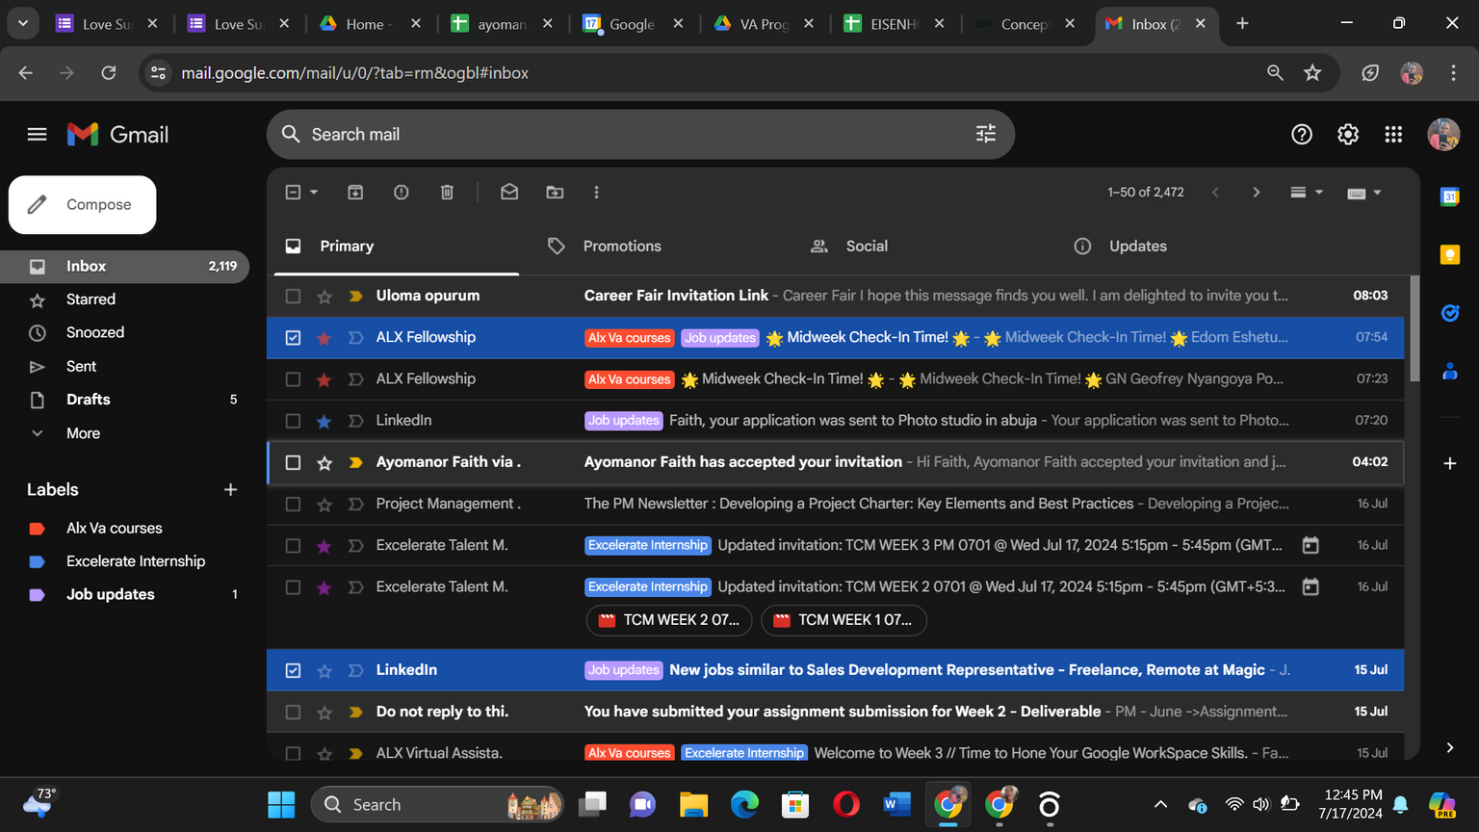Open Google Keep side panel
The width and height of the screenshot is (1479, 832).
(x=1449, y=254)
